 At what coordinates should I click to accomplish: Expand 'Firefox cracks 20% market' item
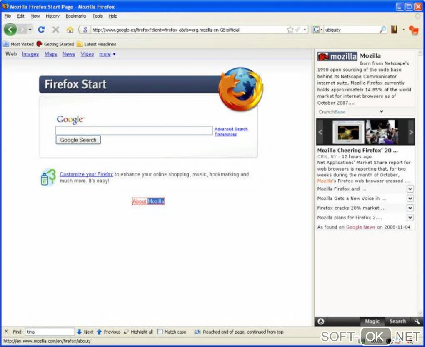click(x=410, y=208)
